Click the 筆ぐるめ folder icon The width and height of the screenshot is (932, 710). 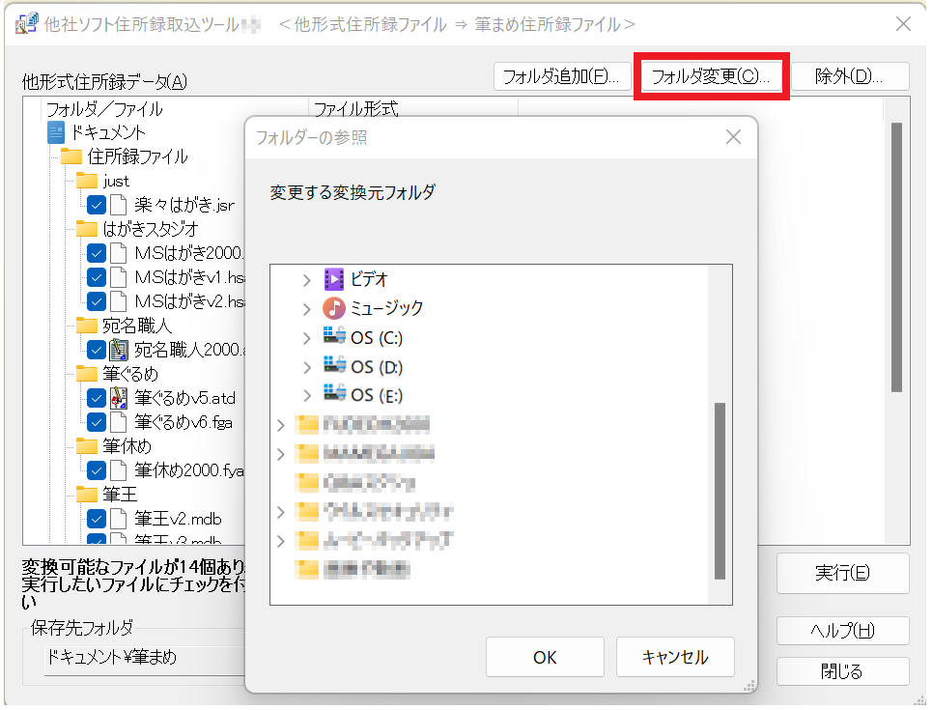[x=87, y=374]
